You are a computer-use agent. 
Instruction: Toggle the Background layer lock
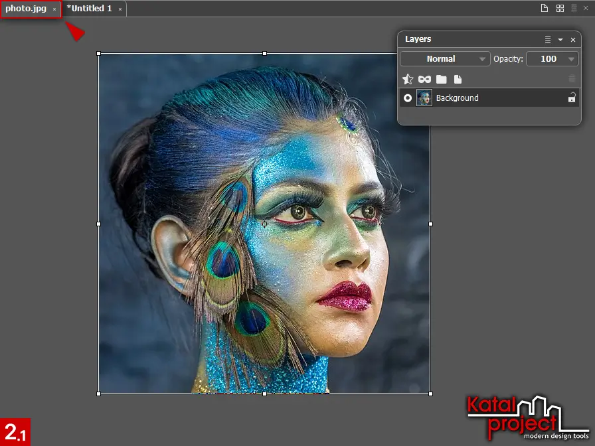click(572, 98)
